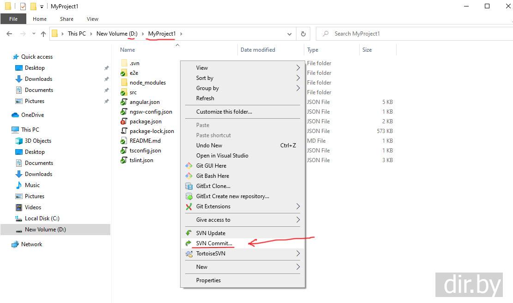This screenshot has width=513, height=303.
Task: Click the Git GUI Here icon
Action: pos(188,166)
